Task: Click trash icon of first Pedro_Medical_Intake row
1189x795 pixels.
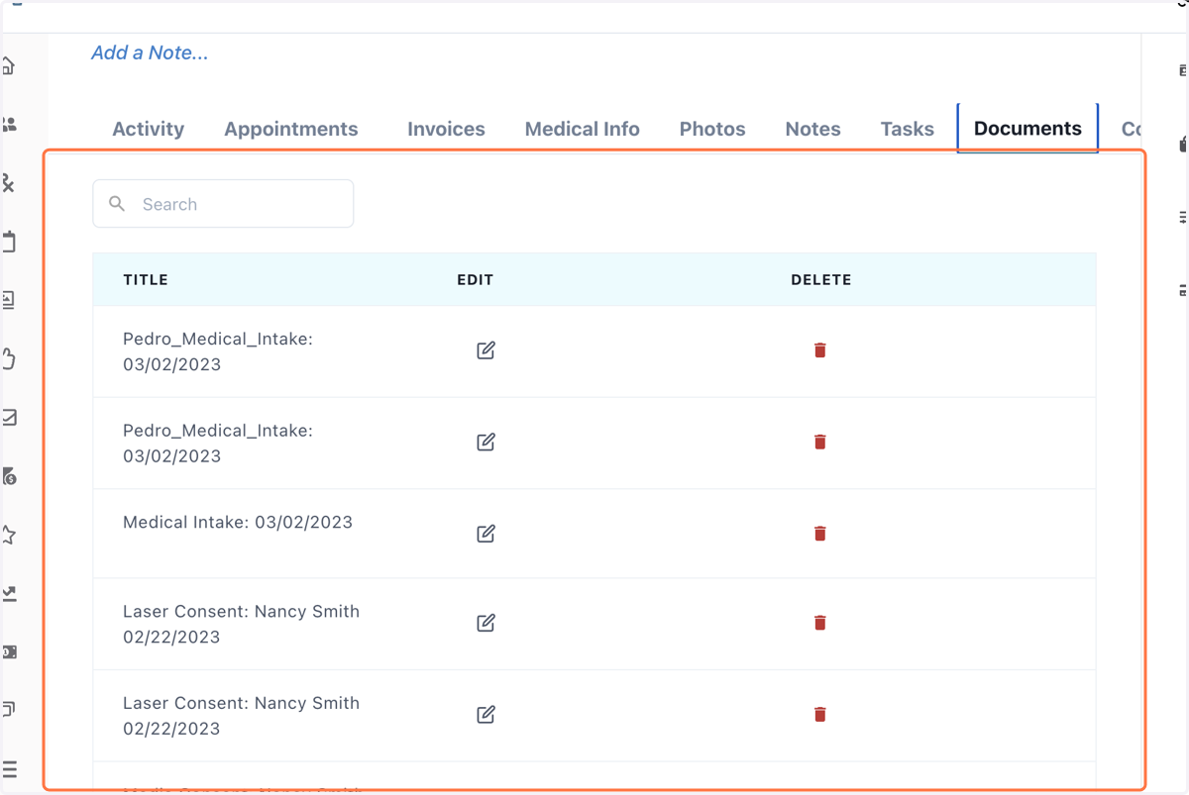Action: [x=819, y=350]
